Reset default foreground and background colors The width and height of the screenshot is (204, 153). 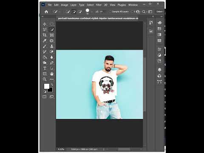[x=45, y=91]
